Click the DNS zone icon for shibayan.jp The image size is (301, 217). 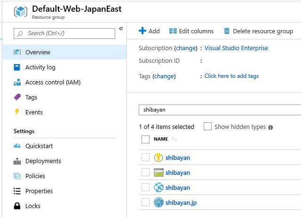pyautogui.click(x=158, y=202)
